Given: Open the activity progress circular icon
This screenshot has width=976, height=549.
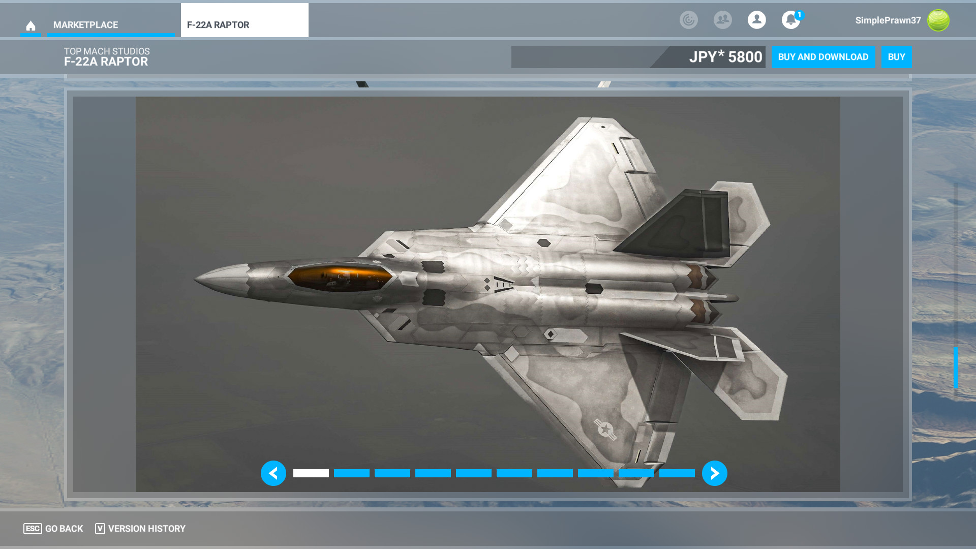Looking at the screenshot, I should coord(689,20).
